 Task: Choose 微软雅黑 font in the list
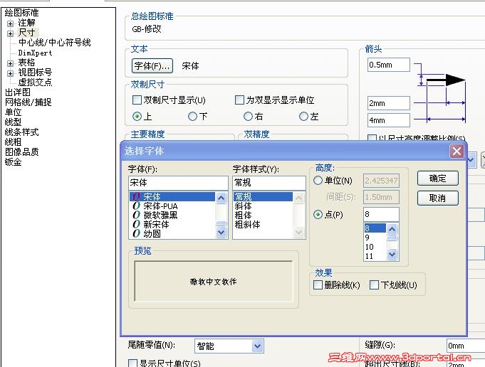[172, 215]
